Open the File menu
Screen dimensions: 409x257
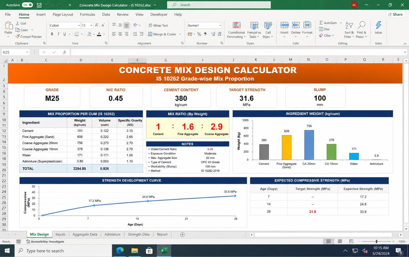click(x=8, y=15)
